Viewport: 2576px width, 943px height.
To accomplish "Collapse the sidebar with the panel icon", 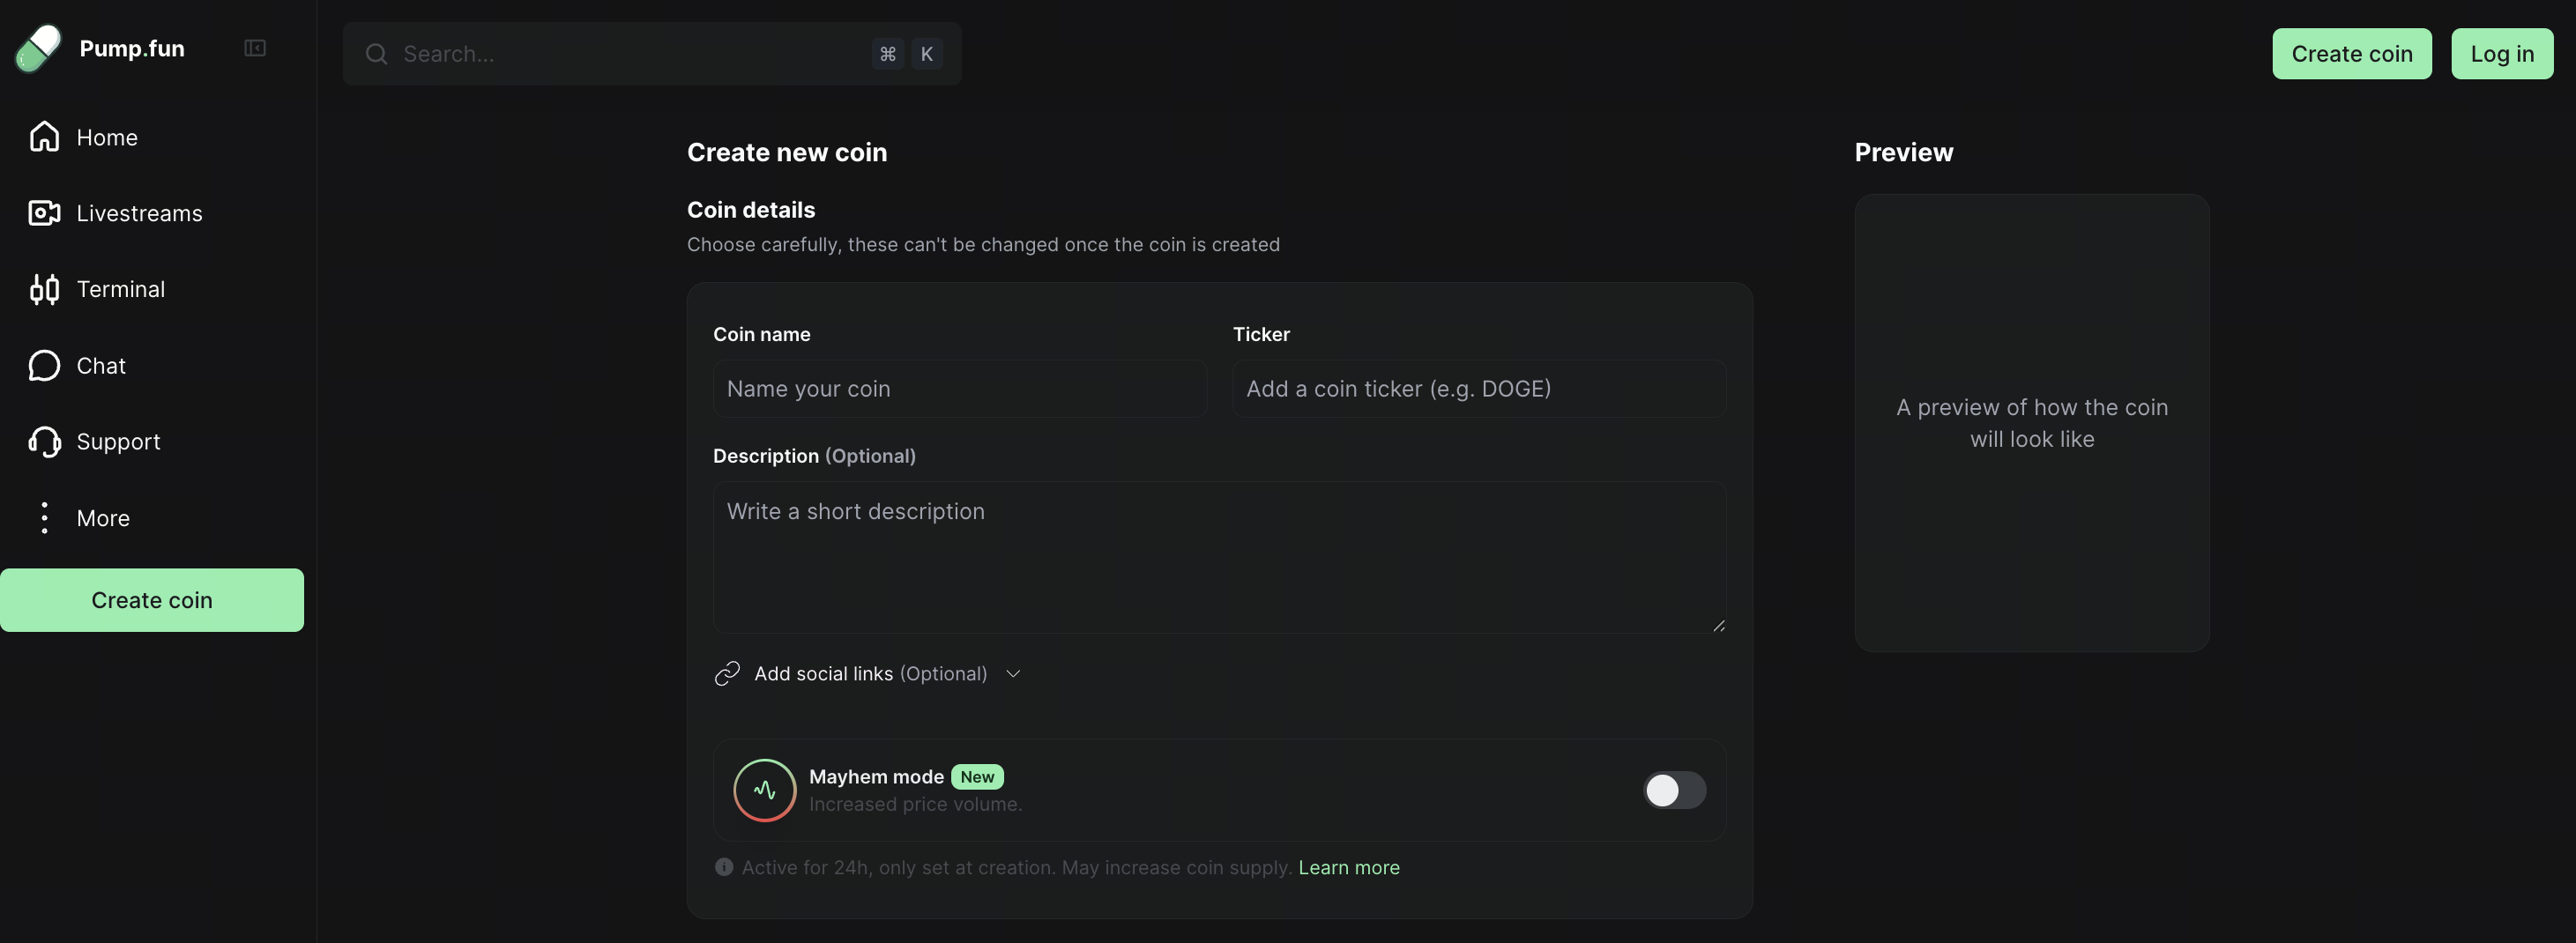I will (x=254, y=47).
